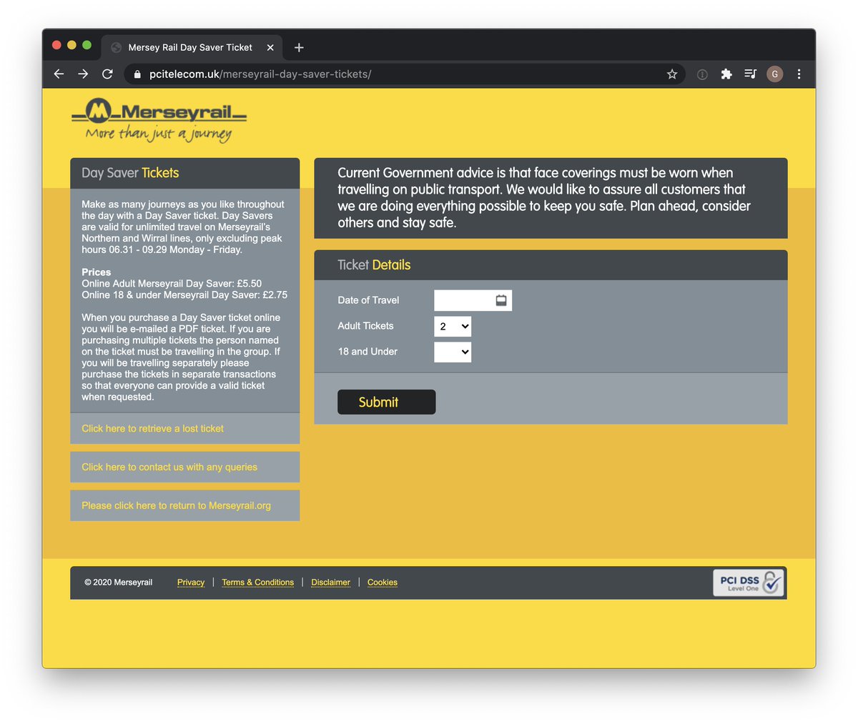Screen dimensions: 858x724
Task: Open the Cookies footer link
Action: pyautogui.click(x=383, y=582)
